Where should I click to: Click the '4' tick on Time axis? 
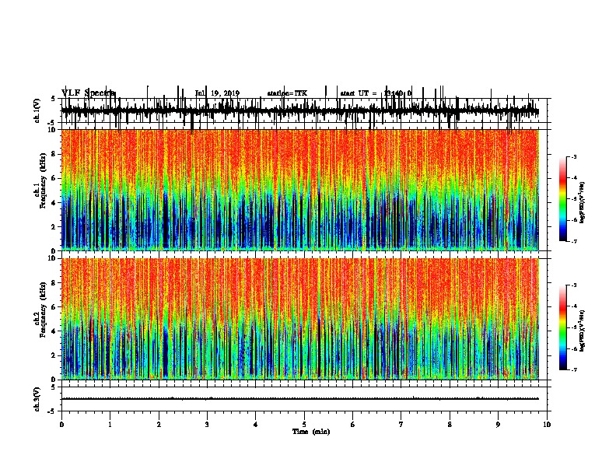[256, 425]
